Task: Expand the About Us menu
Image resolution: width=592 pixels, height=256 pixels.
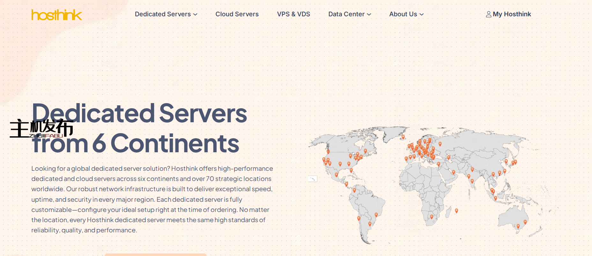Action: 406,14
